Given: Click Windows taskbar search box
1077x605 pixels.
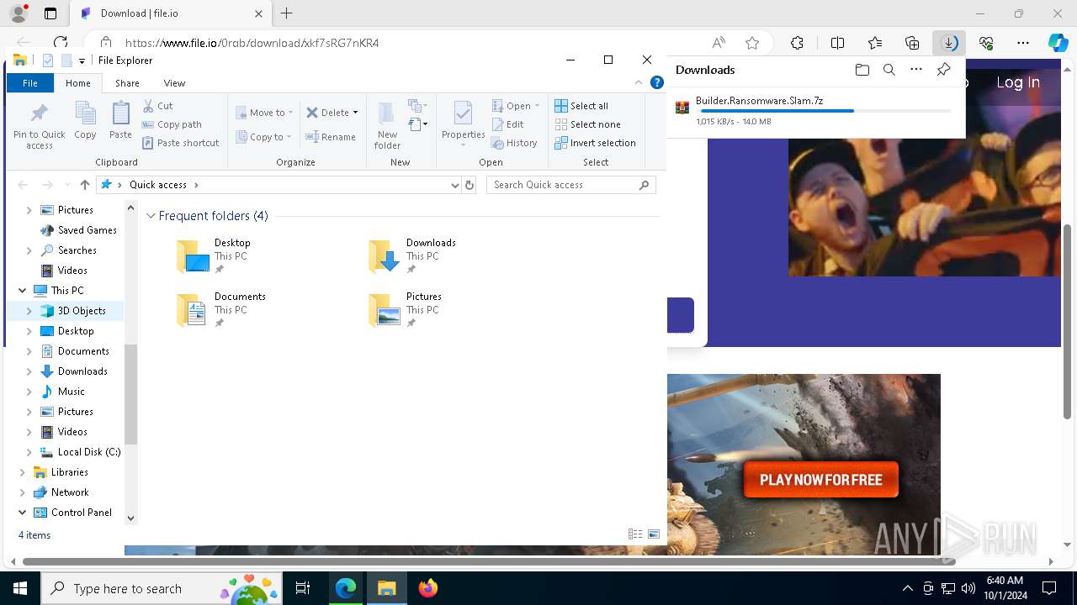Looking at the screenshot, I should coord(162,588).
